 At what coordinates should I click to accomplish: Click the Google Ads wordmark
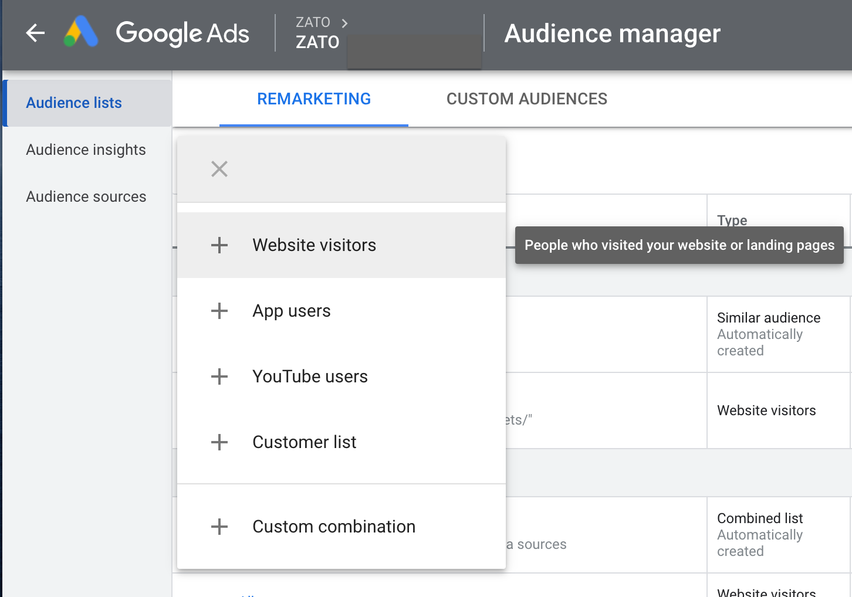tap(182, 33)
